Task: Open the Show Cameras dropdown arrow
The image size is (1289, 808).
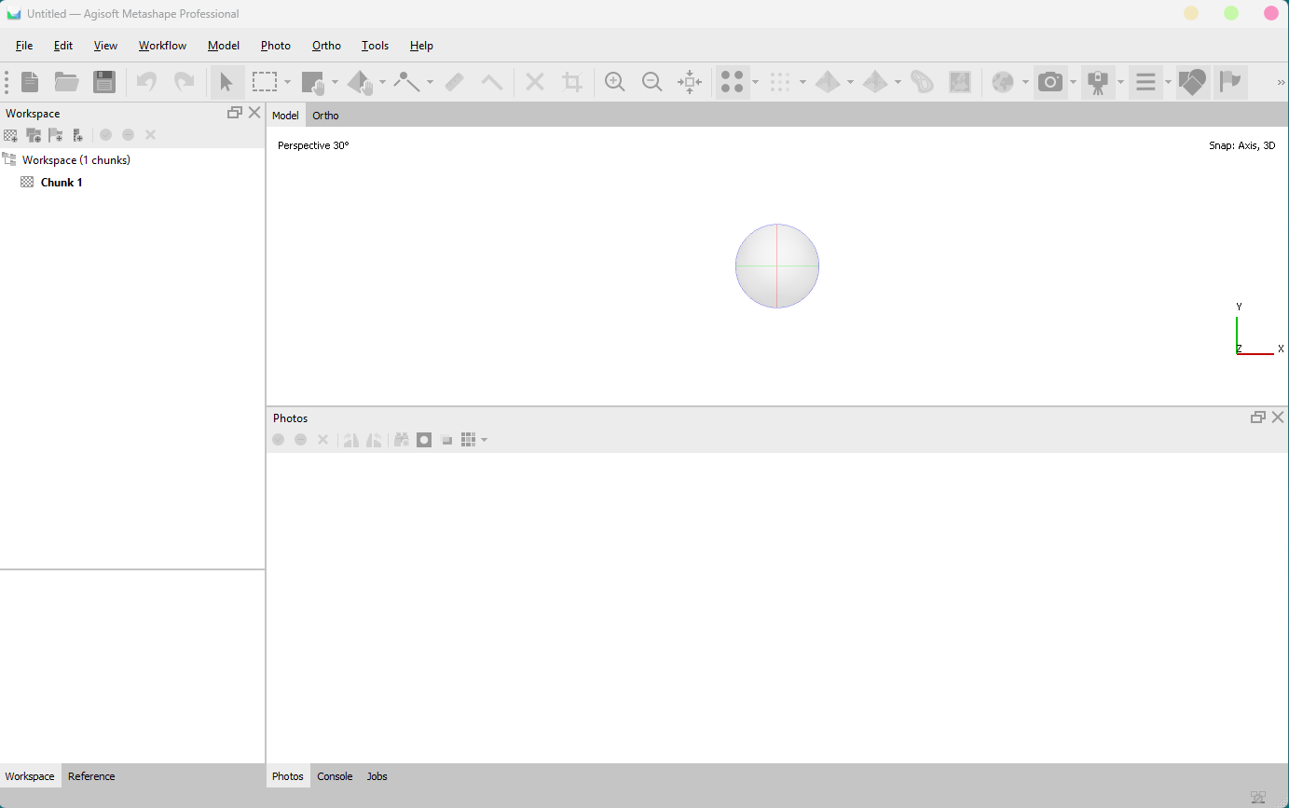Action: pos(1073,82)
